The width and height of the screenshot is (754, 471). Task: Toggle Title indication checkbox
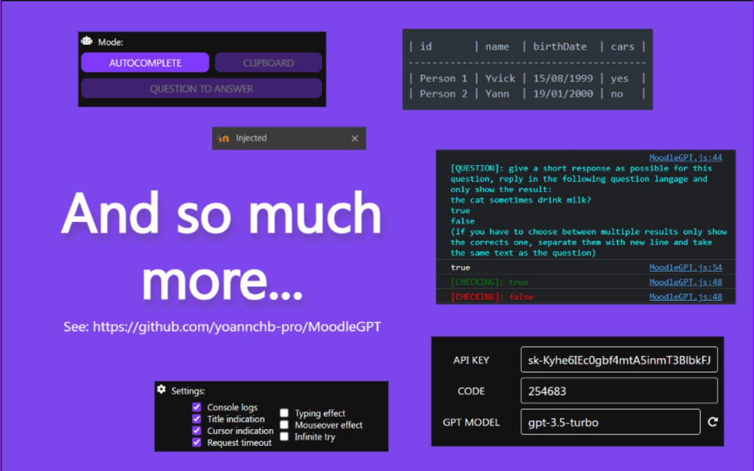tap(197, 419)
